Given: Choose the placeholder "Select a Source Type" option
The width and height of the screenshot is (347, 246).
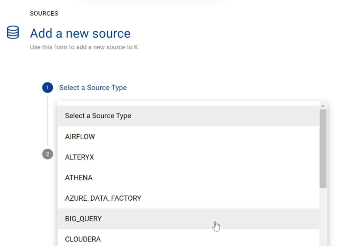Looking at the screenshot, I should [188, 116].
